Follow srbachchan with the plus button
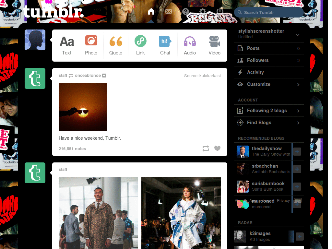This screenshot has height=249, width=332. (297, 169)
